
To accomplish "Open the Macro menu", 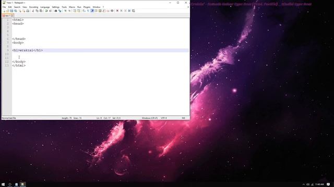I will pos(72,7).
